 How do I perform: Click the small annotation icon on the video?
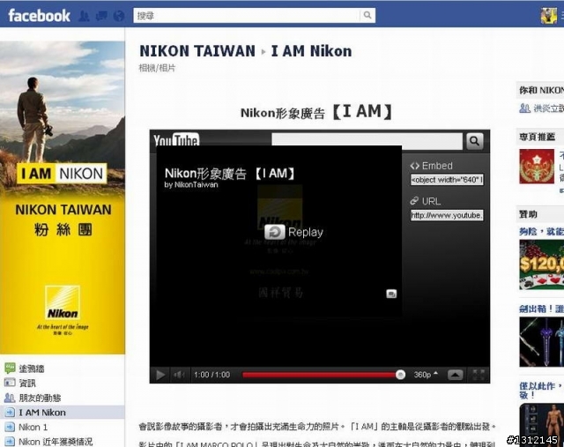tap(391, 294)
